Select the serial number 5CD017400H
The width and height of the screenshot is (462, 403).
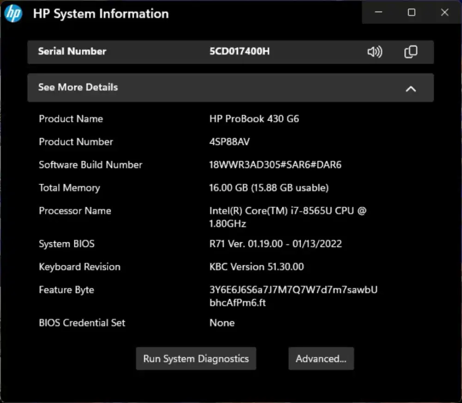tap(239, 51)
